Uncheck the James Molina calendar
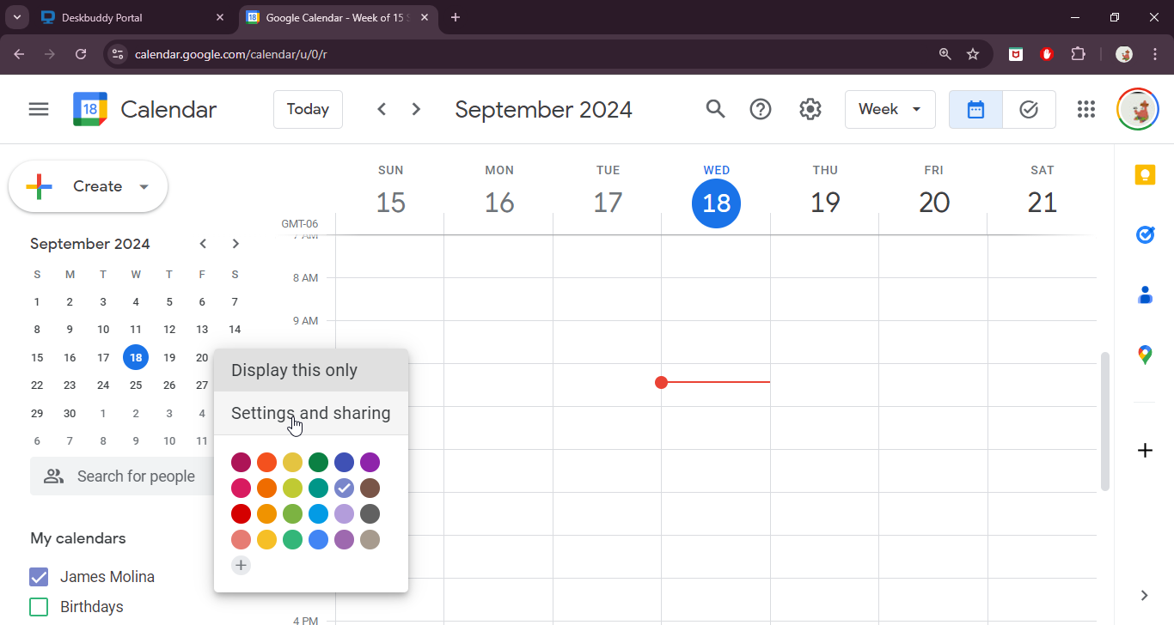This screenshot has width=1174, height=625. [x=39, y=577]
